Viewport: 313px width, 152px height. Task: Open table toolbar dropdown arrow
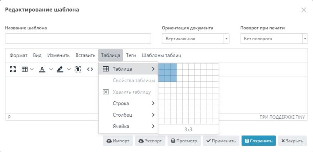coord(32,69)
